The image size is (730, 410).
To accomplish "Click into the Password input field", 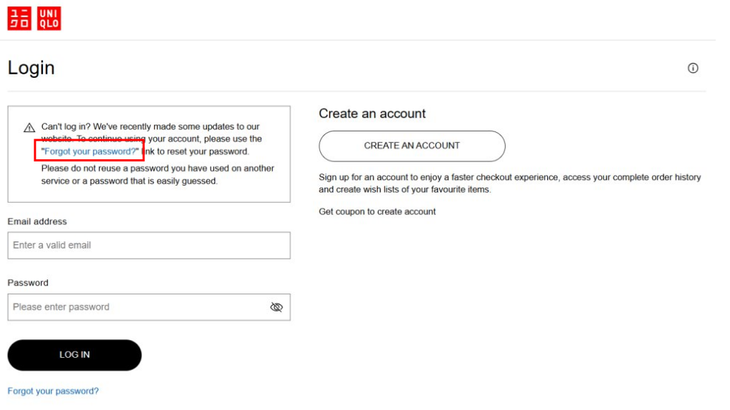I will tap(136, 307).
